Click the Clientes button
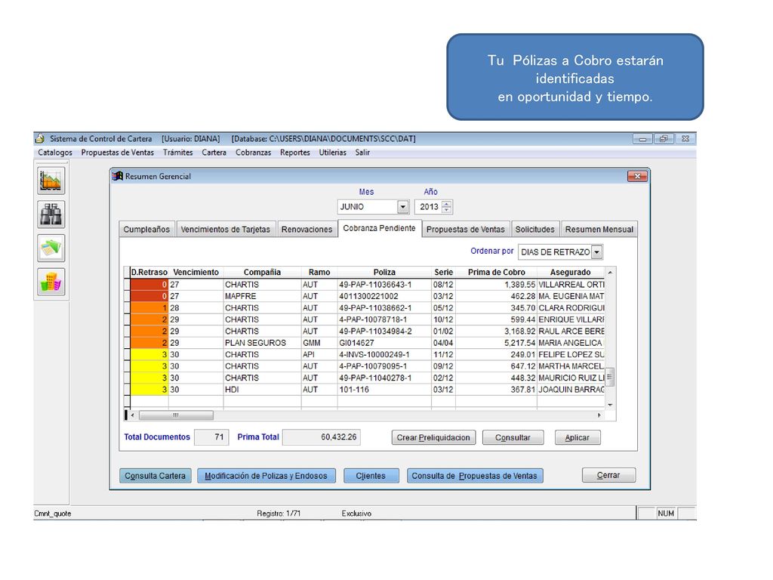 pyautogui.click(x=371, y=476)
